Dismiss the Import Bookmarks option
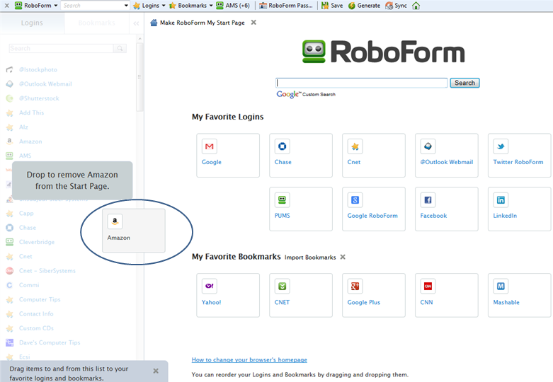This screenshot has height=382, width=553. pos(343,257)
